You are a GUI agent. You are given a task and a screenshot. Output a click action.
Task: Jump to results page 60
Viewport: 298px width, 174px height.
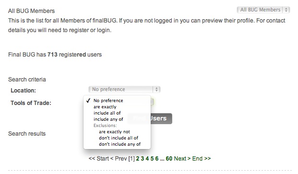pos(169,159)
